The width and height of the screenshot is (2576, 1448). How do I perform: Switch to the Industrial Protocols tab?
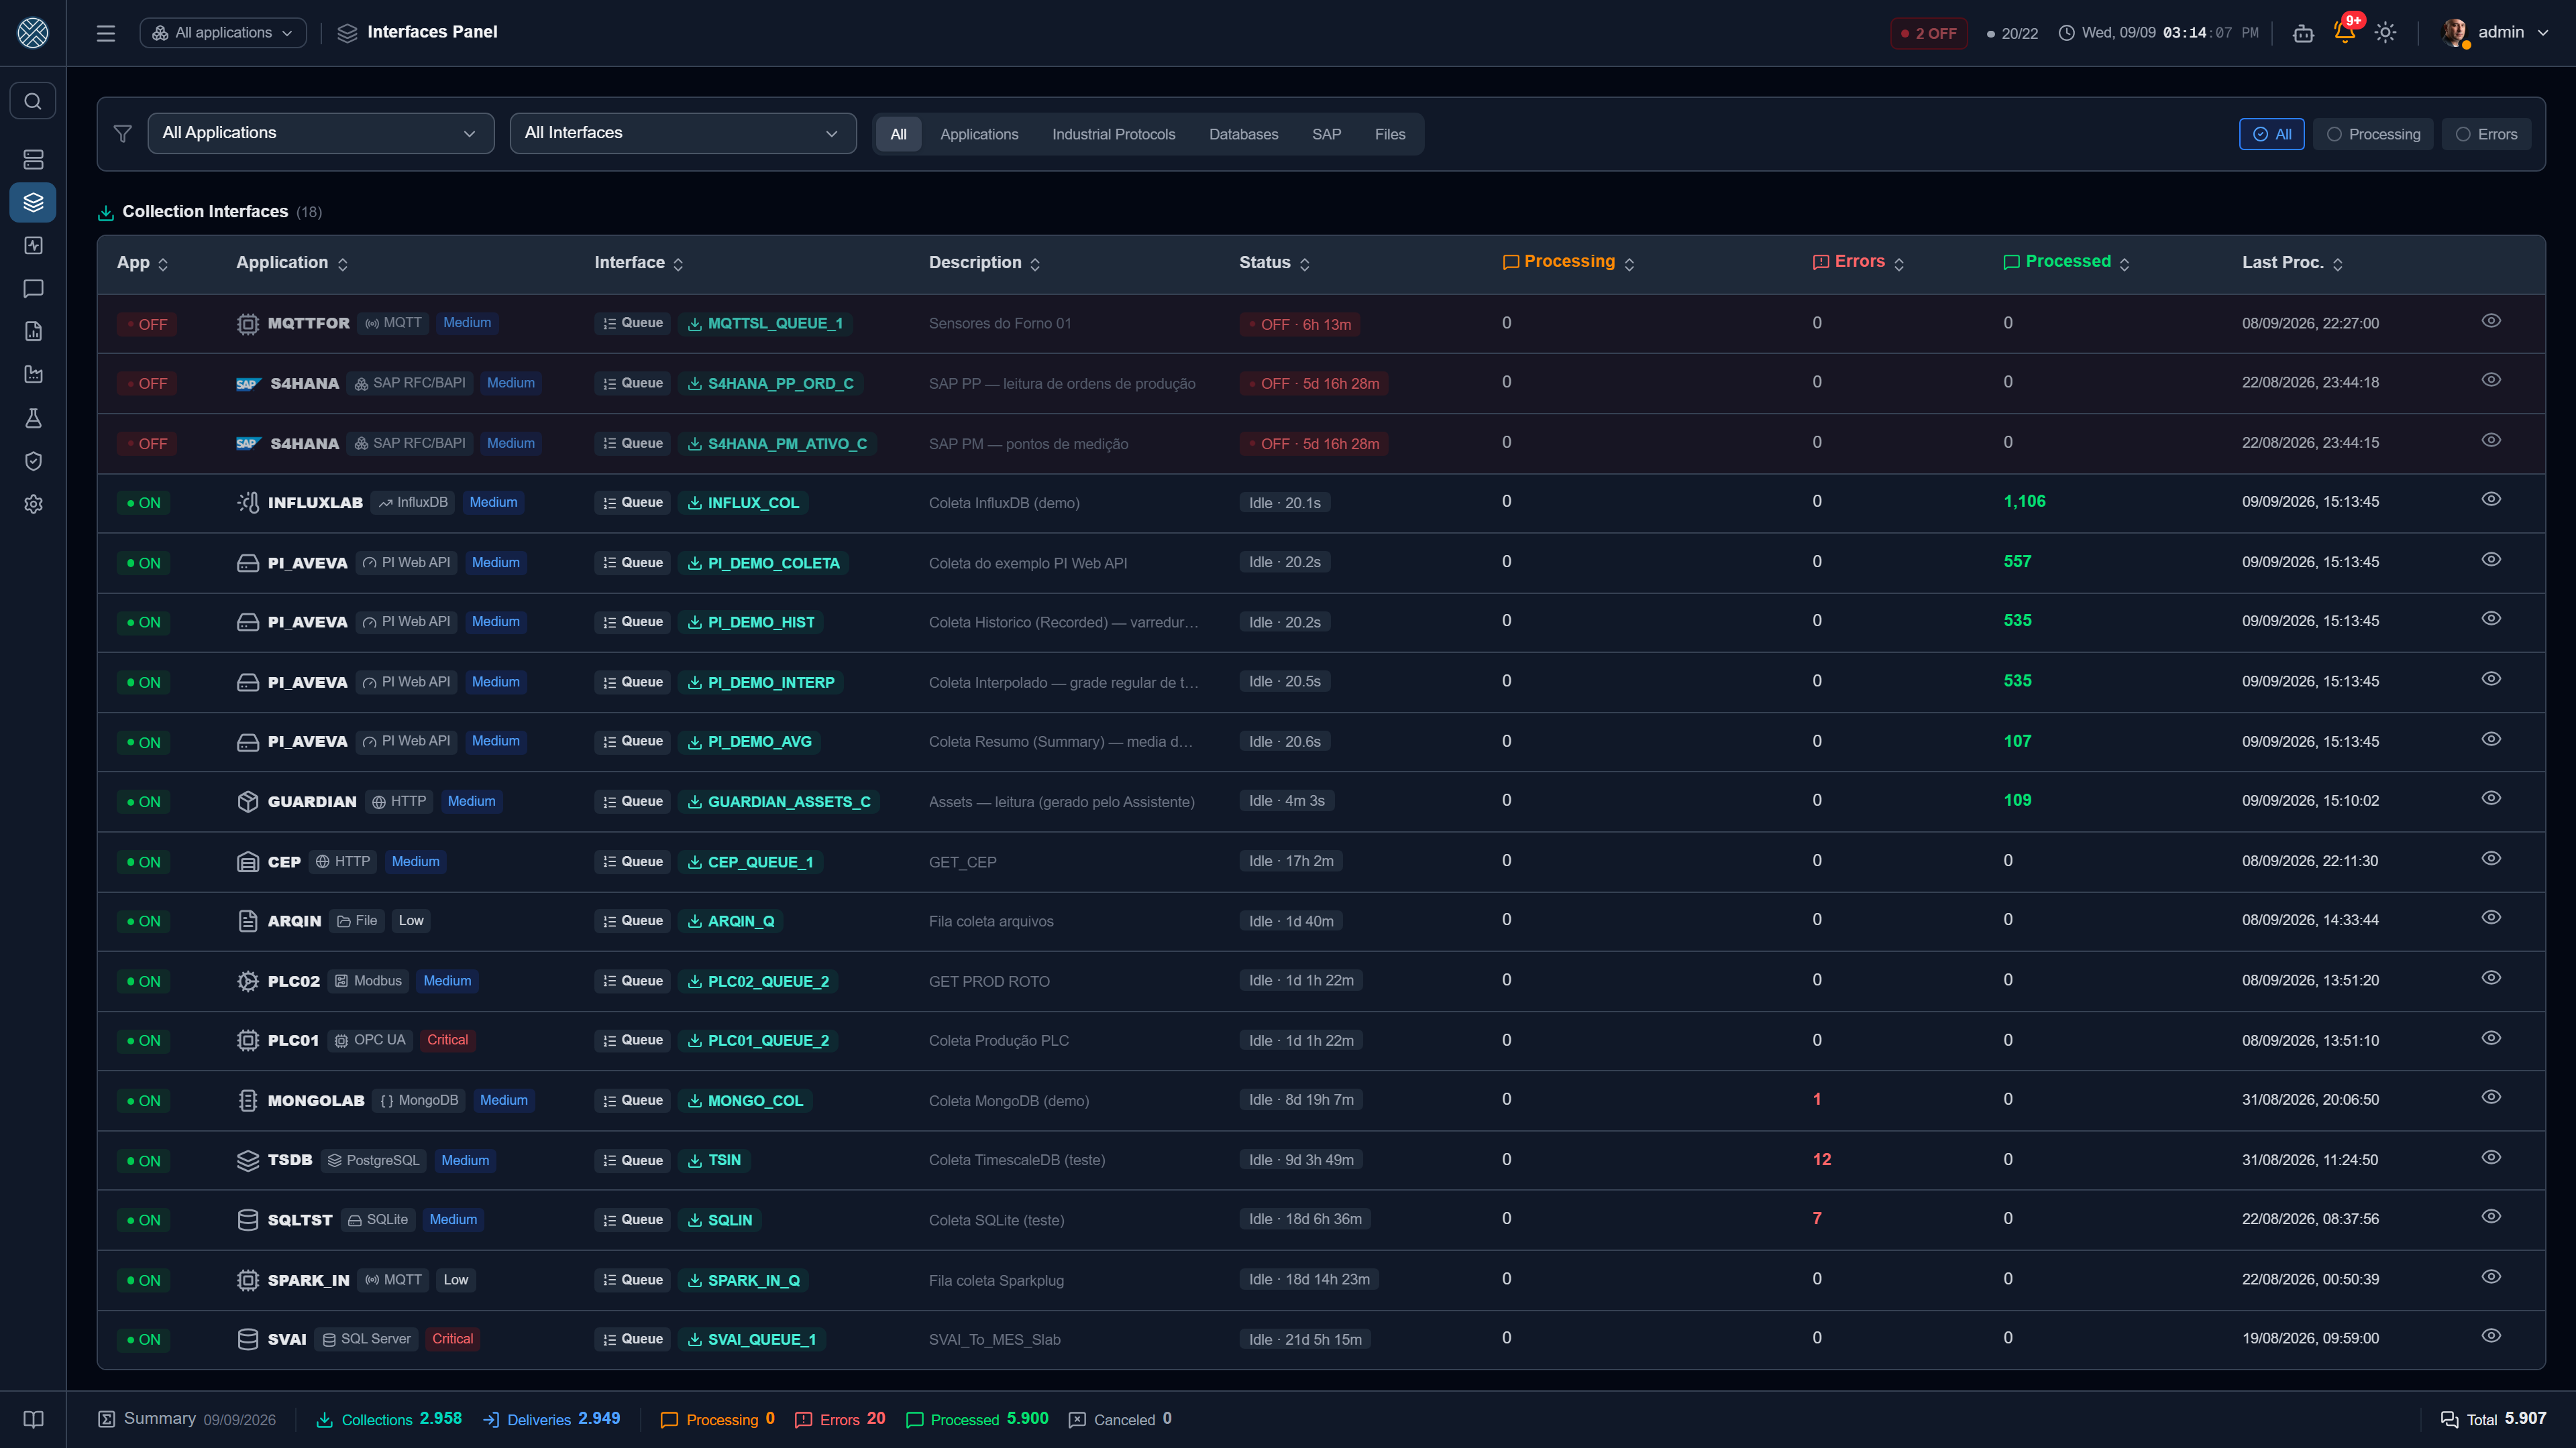tap(1113, 134)
